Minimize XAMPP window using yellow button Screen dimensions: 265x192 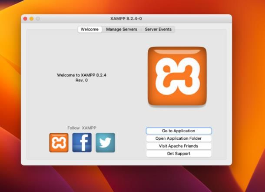[x=31, y=19]
